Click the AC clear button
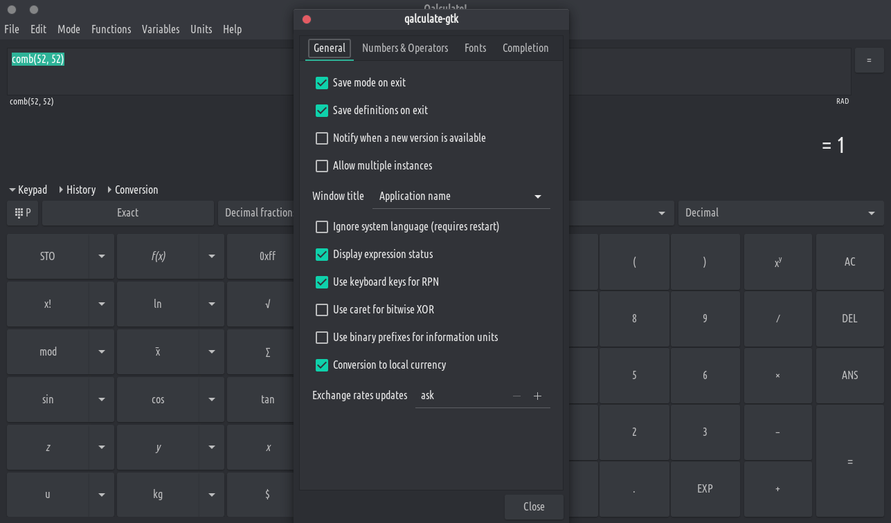Screen dimensions: 891x523 pyautogui.click(x=849, y=261)
